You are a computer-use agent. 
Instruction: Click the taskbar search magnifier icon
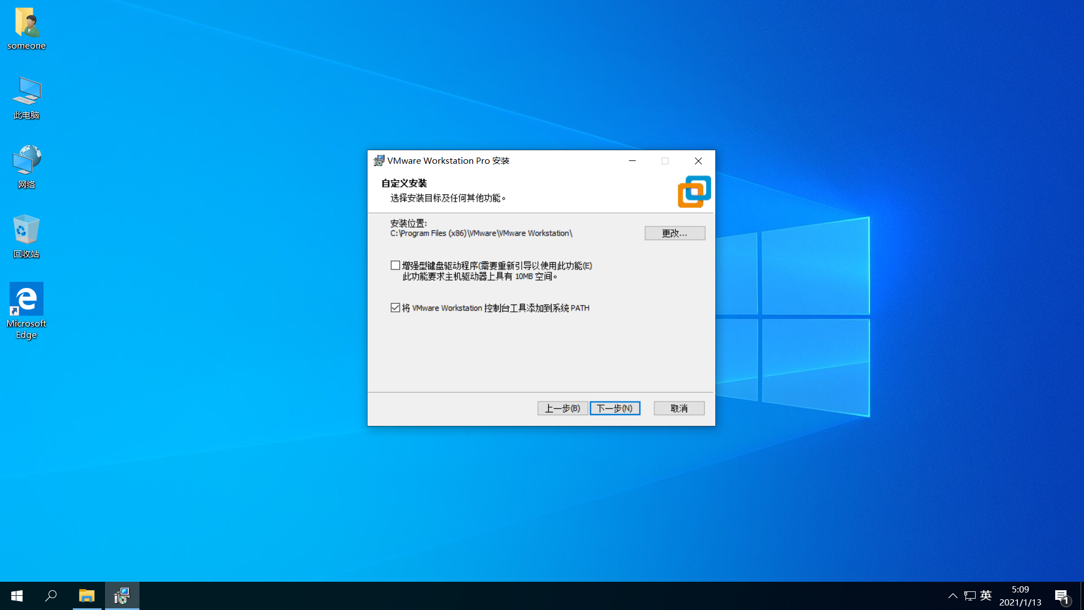point(51,596)
